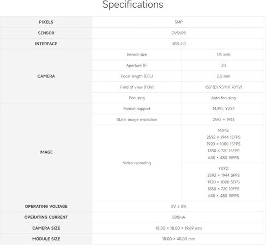Select the YUY2 1280 × 720 10FPS line

pos(223,189)
